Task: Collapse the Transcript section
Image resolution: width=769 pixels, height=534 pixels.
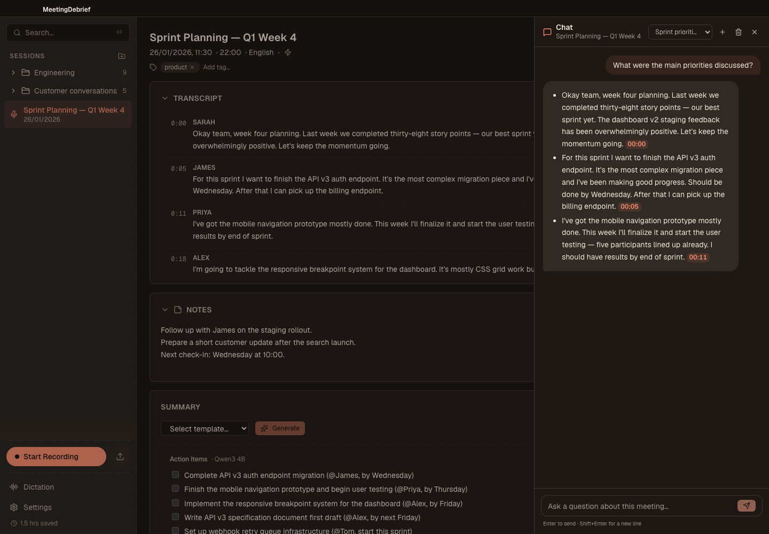Action: tap(165, 98)
